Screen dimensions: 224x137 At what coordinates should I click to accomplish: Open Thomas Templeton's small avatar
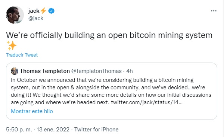coord(15,71)
